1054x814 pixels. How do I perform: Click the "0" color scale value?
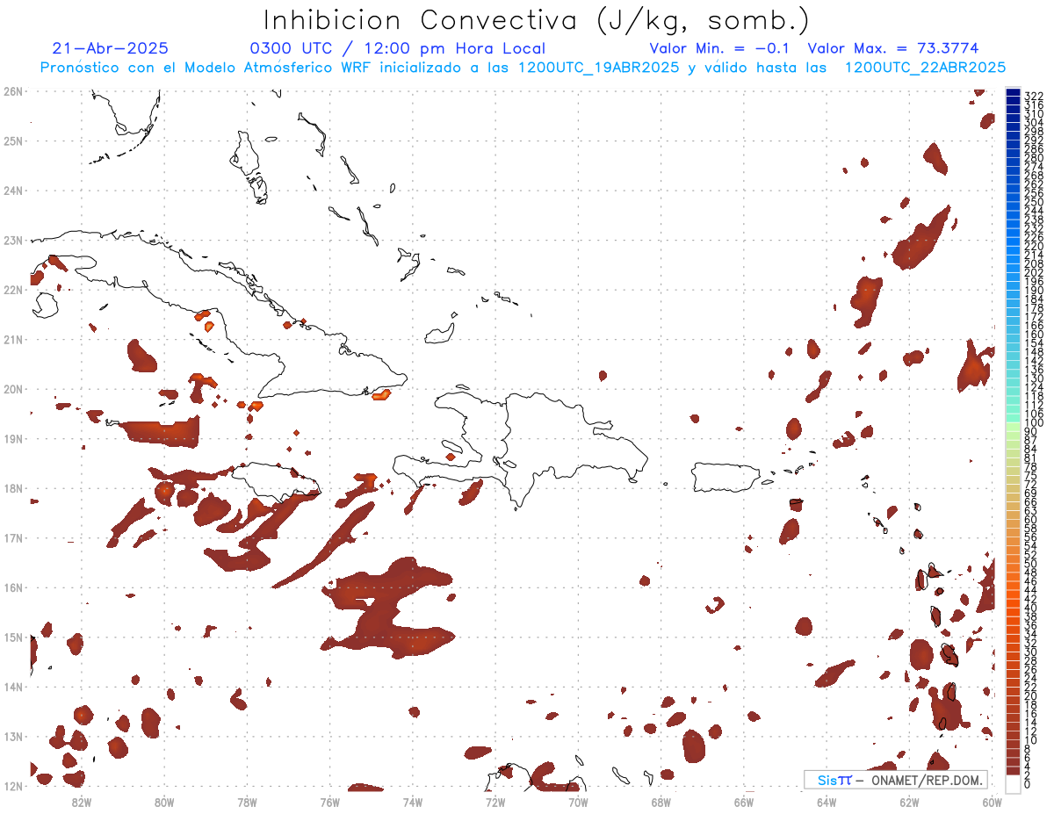(1028, 785)
